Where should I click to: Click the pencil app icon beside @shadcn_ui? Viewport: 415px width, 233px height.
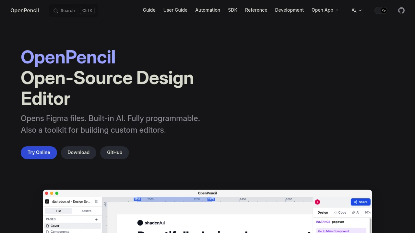click(x=47, y=202)
